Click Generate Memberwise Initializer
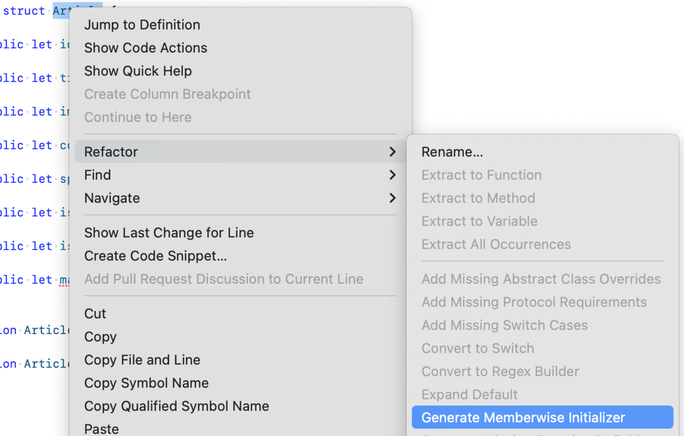The image size is (684, 436). (x=523, y=417)
